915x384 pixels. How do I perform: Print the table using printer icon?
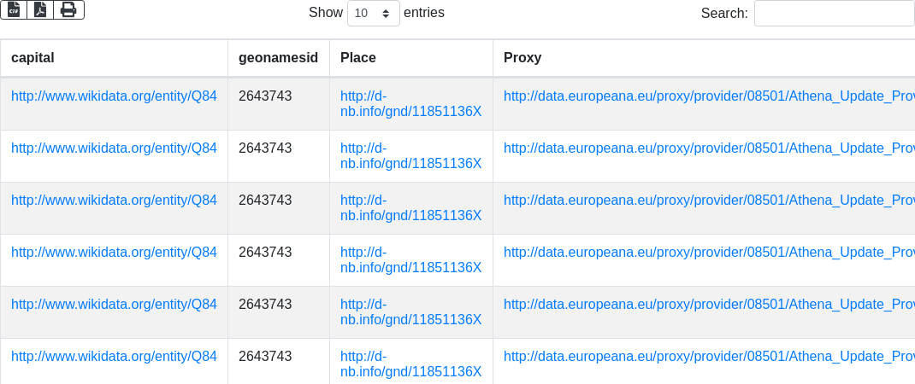point(68,9)
